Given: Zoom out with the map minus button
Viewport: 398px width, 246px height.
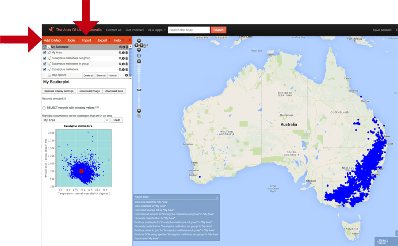Looking at the screenshot, I should (139, 111).
